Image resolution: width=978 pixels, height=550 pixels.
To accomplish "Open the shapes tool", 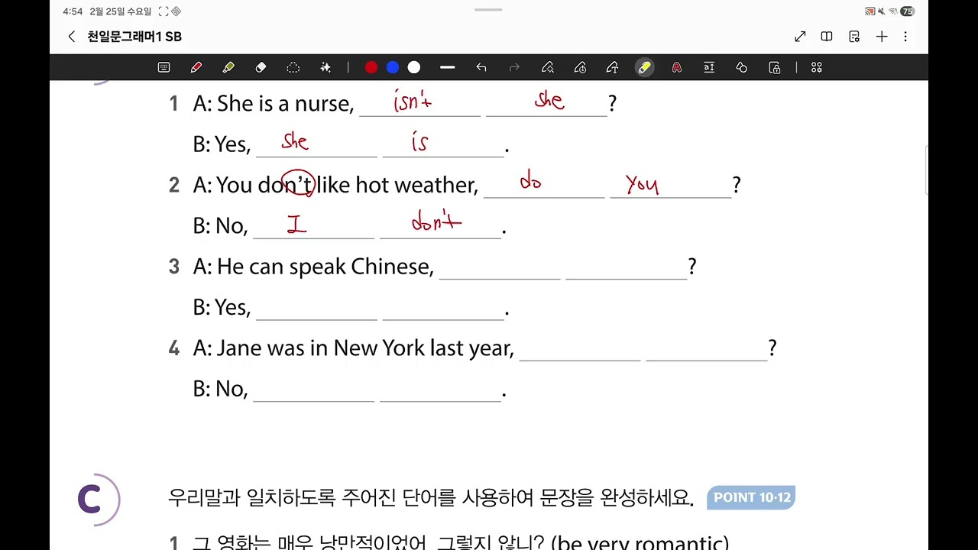I will pos(741,68).
